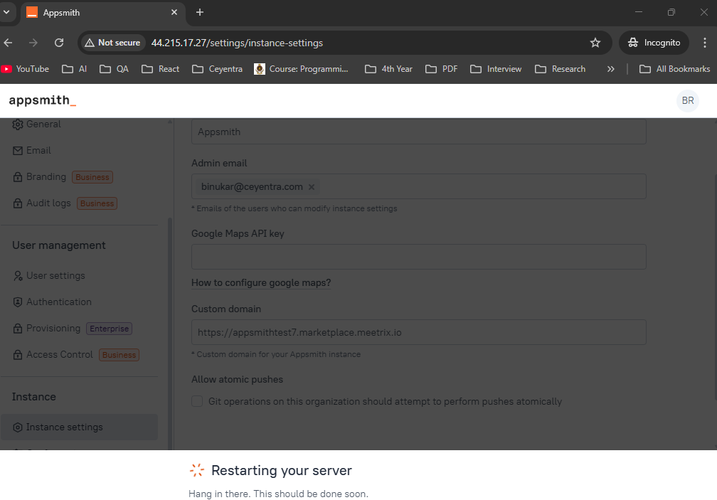
Task: Click the Business badge next to Branding
Action: (92, 177)
